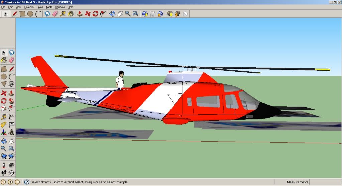Open the File menu

click(3, 7)
